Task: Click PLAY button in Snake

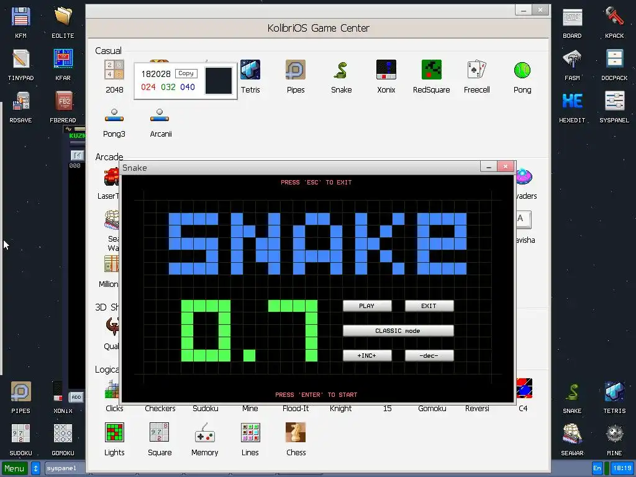Action: pos(367,306)
